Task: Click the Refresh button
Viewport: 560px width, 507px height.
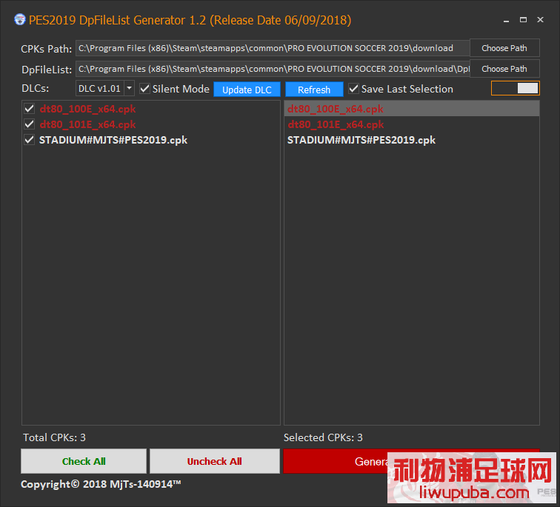Action: point(314,90)
